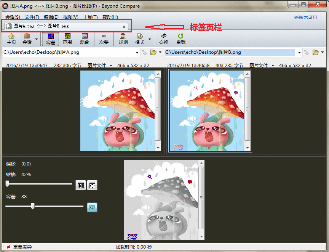Image resolution: width=329 pixels, height=252 pixels.
Task: Open the 会话 (Session) toolbar button
Action: tap(27, 39)
